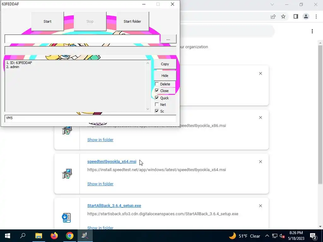Screen dimensions: 323x242
Task: Remove StartAllBack_3.6.4_setup.exe from list
Action: 260,206
